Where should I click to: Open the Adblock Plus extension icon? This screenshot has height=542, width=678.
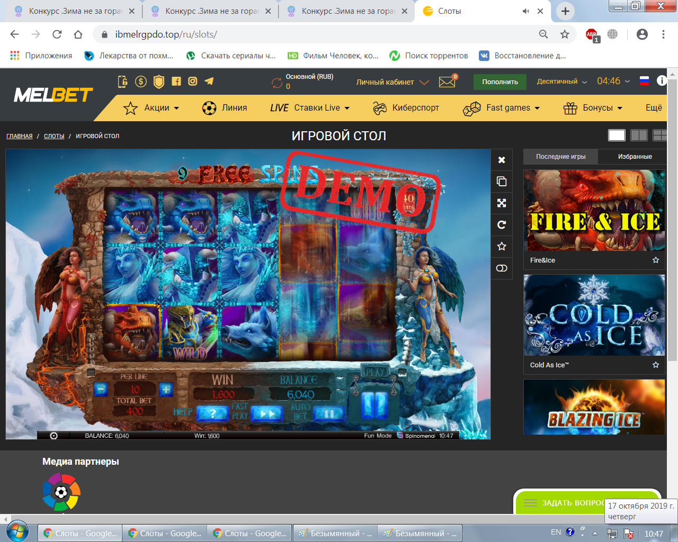click(x=592, y=35)
